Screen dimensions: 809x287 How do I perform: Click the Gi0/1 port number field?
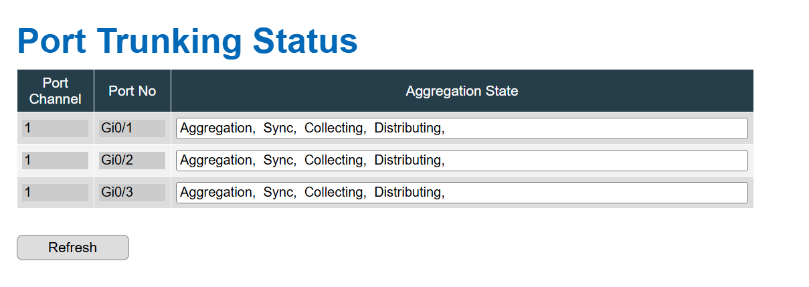pyautogui.click(x=132, y=128)
